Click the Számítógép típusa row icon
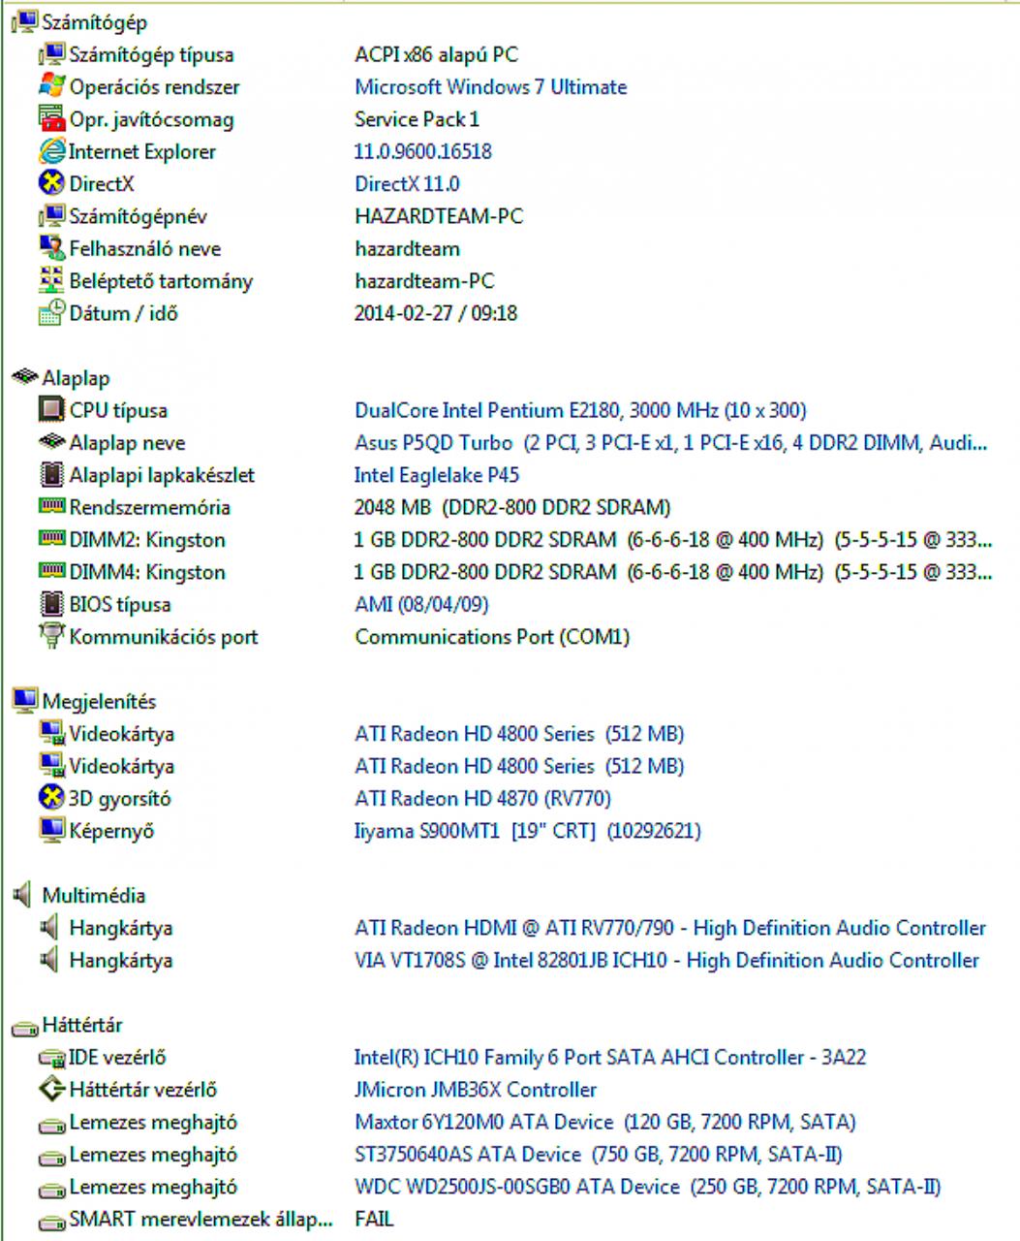The height and width of the screenshot is (1241, 1020). pos(51,55)
